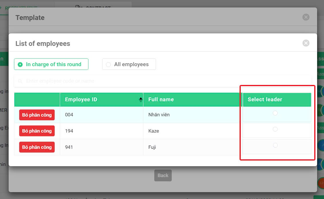This screenshot has height=199, width=324.
Task: Choose Kaze as leader
Action: [275, 129]
